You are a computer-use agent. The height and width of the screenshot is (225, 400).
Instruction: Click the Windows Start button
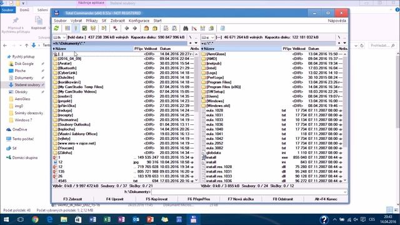[6, 219]
